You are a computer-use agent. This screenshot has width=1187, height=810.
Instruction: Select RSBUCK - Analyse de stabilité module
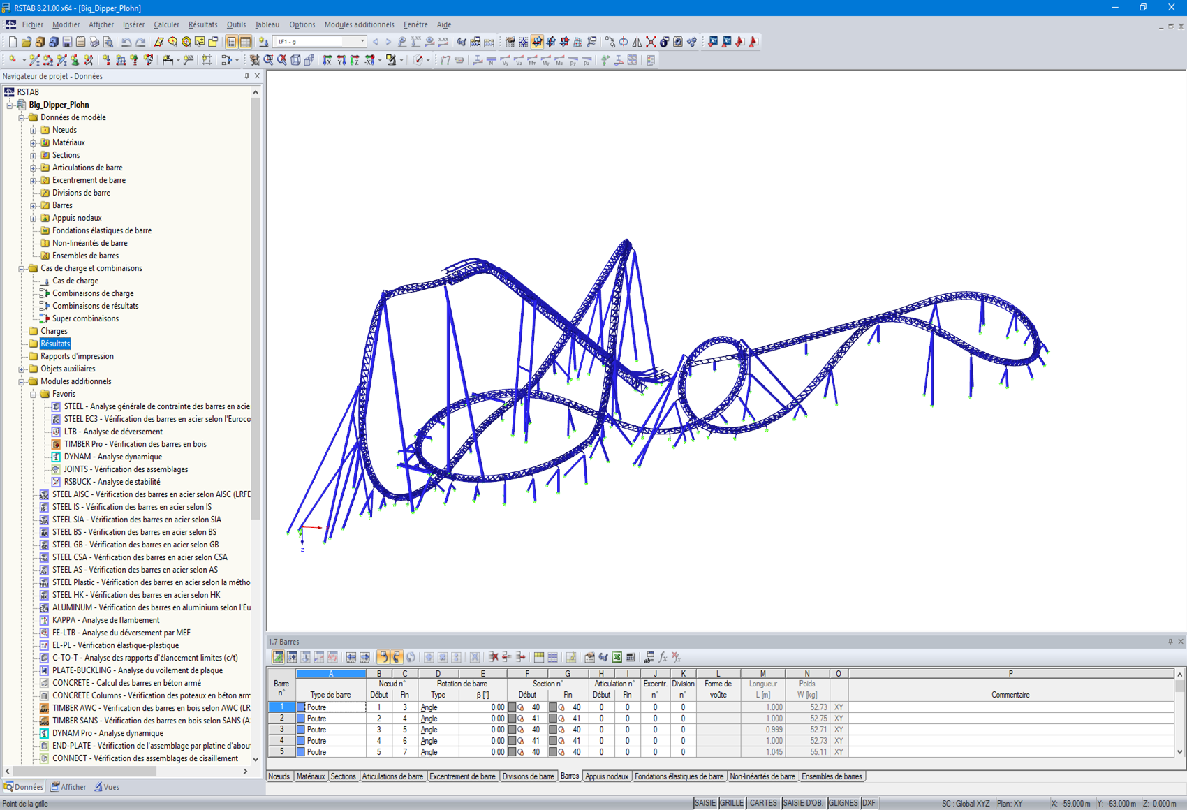coord(112,482)
